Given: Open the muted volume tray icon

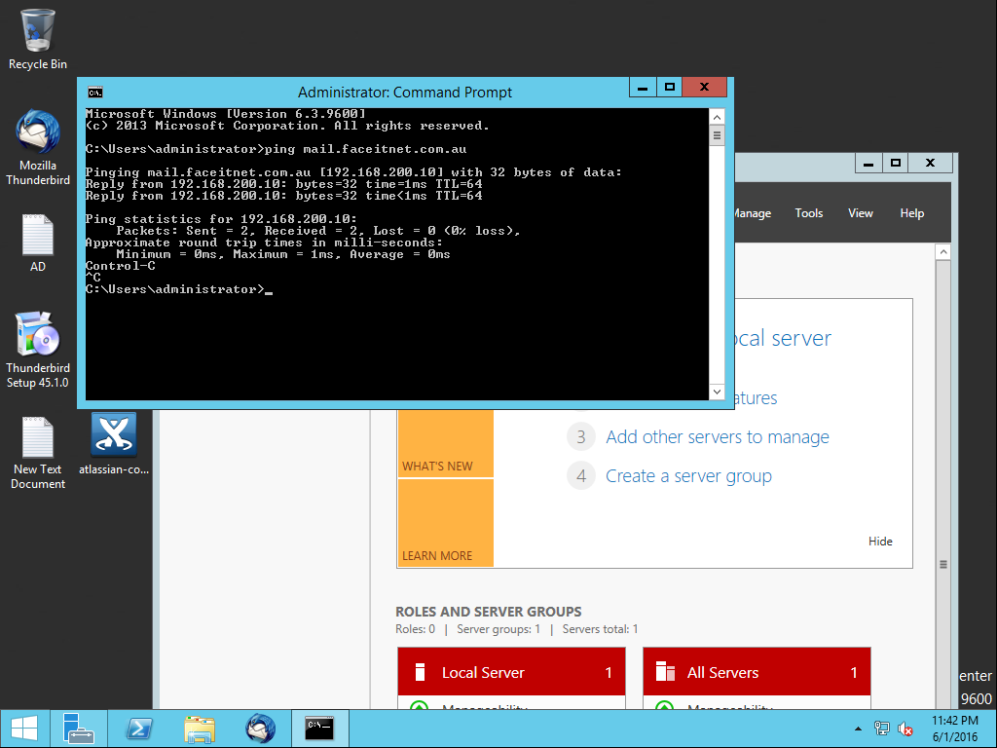Looking at the screenshot, I should point(905,729).
